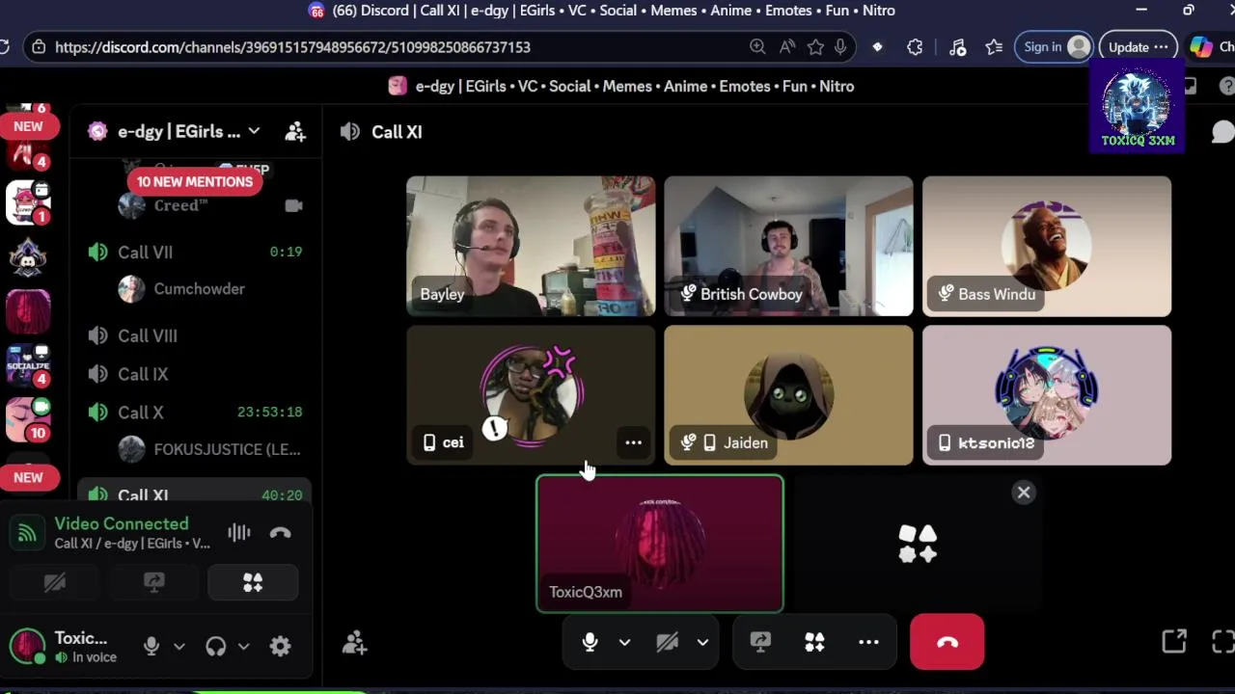1235x694 pixels.
Task: Share your screen from the call bar
Action: pos(760,642)
